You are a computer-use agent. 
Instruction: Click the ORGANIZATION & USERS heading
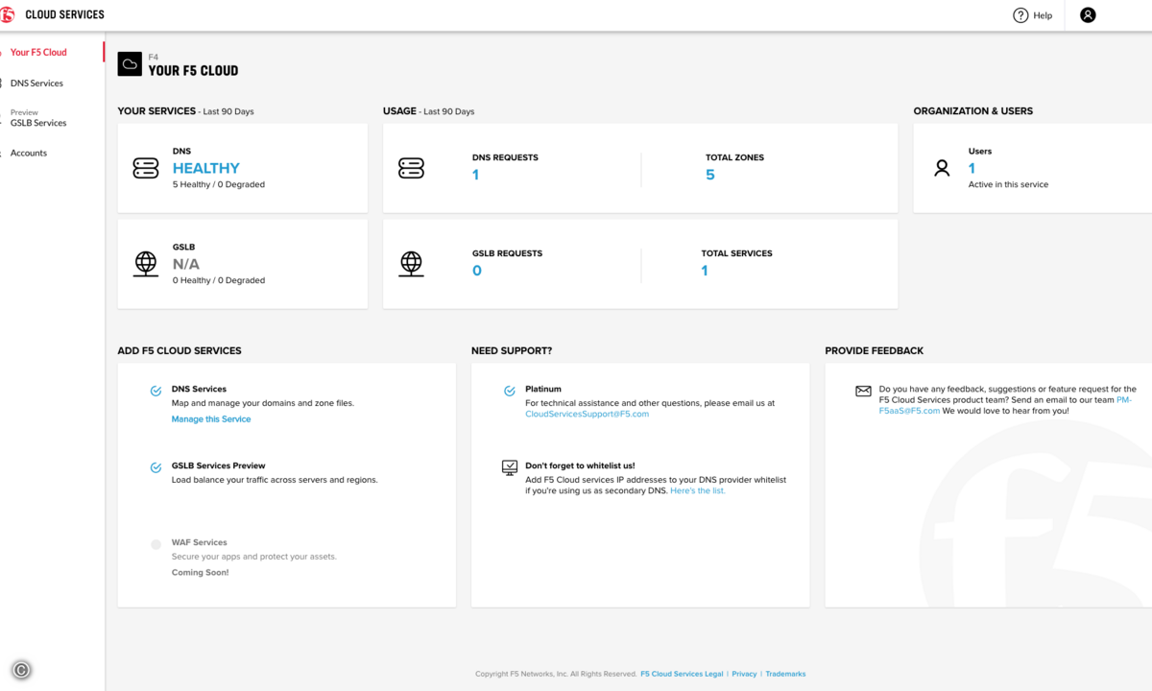[x=973, y=111]
